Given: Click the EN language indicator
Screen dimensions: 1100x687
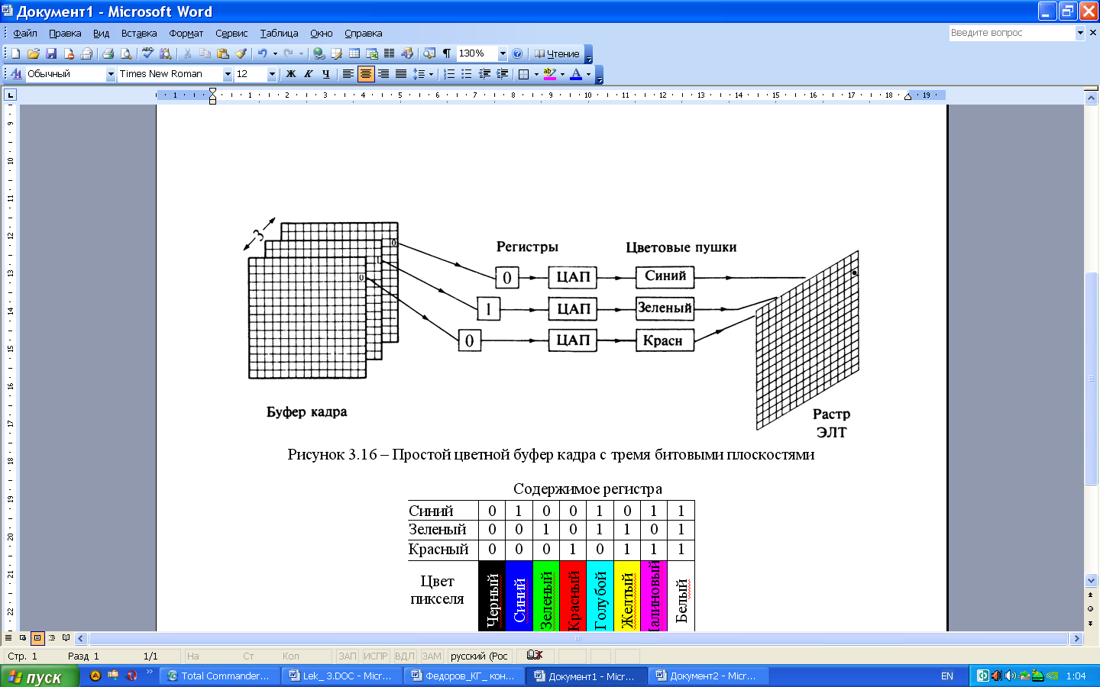Looking at the screenshot, I should click(x=947, y=676).
